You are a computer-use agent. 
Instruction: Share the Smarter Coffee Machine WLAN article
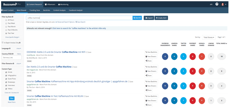(x=148, y=105)
